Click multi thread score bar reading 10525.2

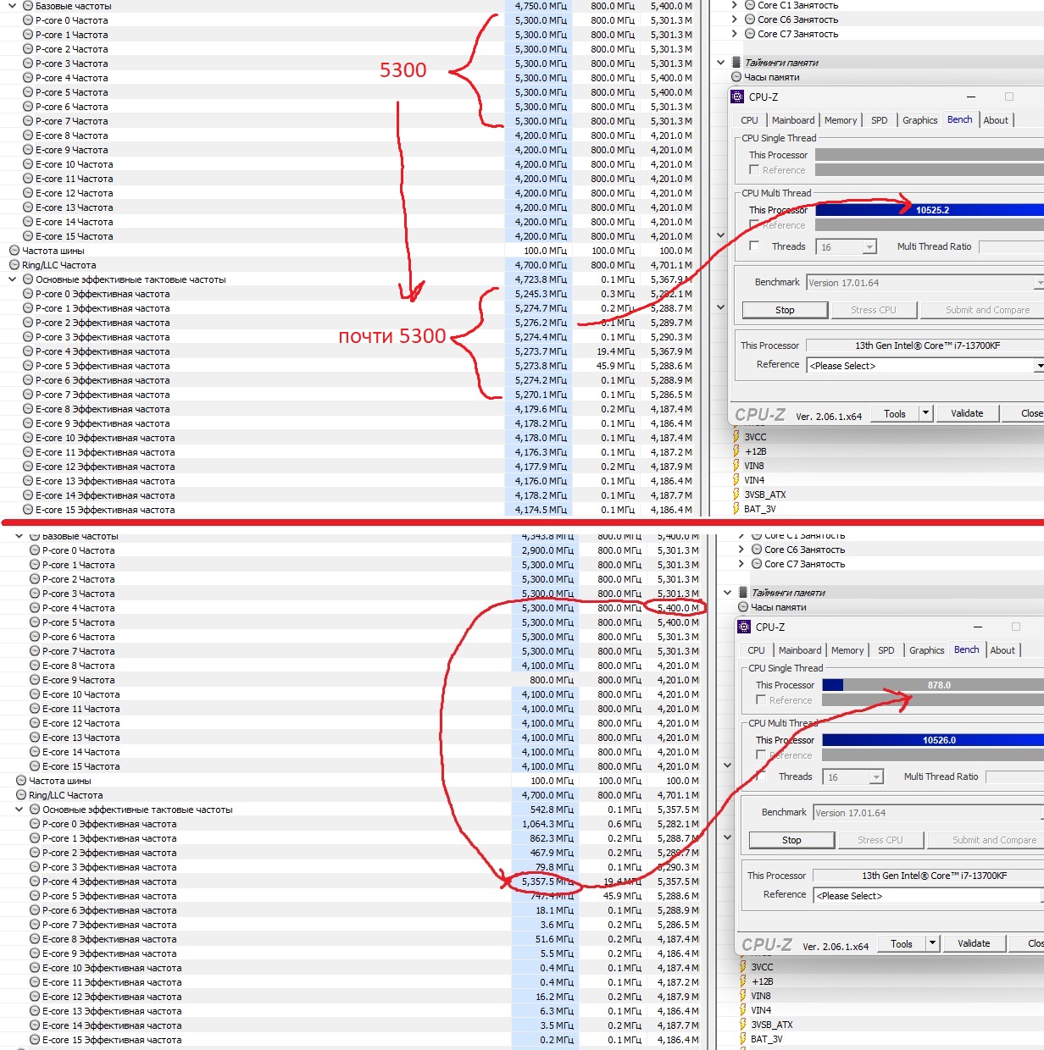point(930,210)
